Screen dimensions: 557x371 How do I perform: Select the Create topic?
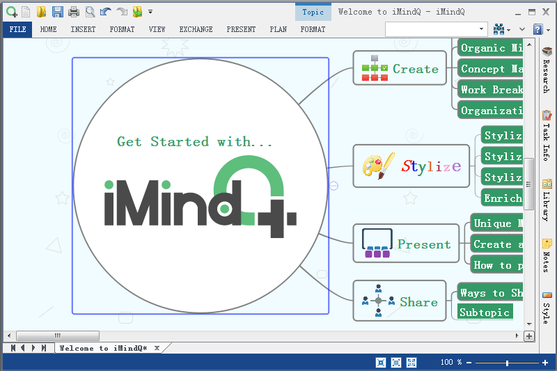(400, 68)
